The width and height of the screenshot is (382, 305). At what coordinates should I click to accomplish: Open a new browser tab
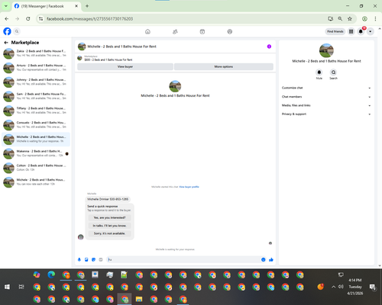87,6
